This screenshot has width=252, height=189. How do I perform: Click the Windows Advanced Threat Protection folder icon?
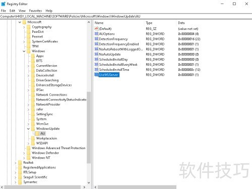(x=29, y=148)
